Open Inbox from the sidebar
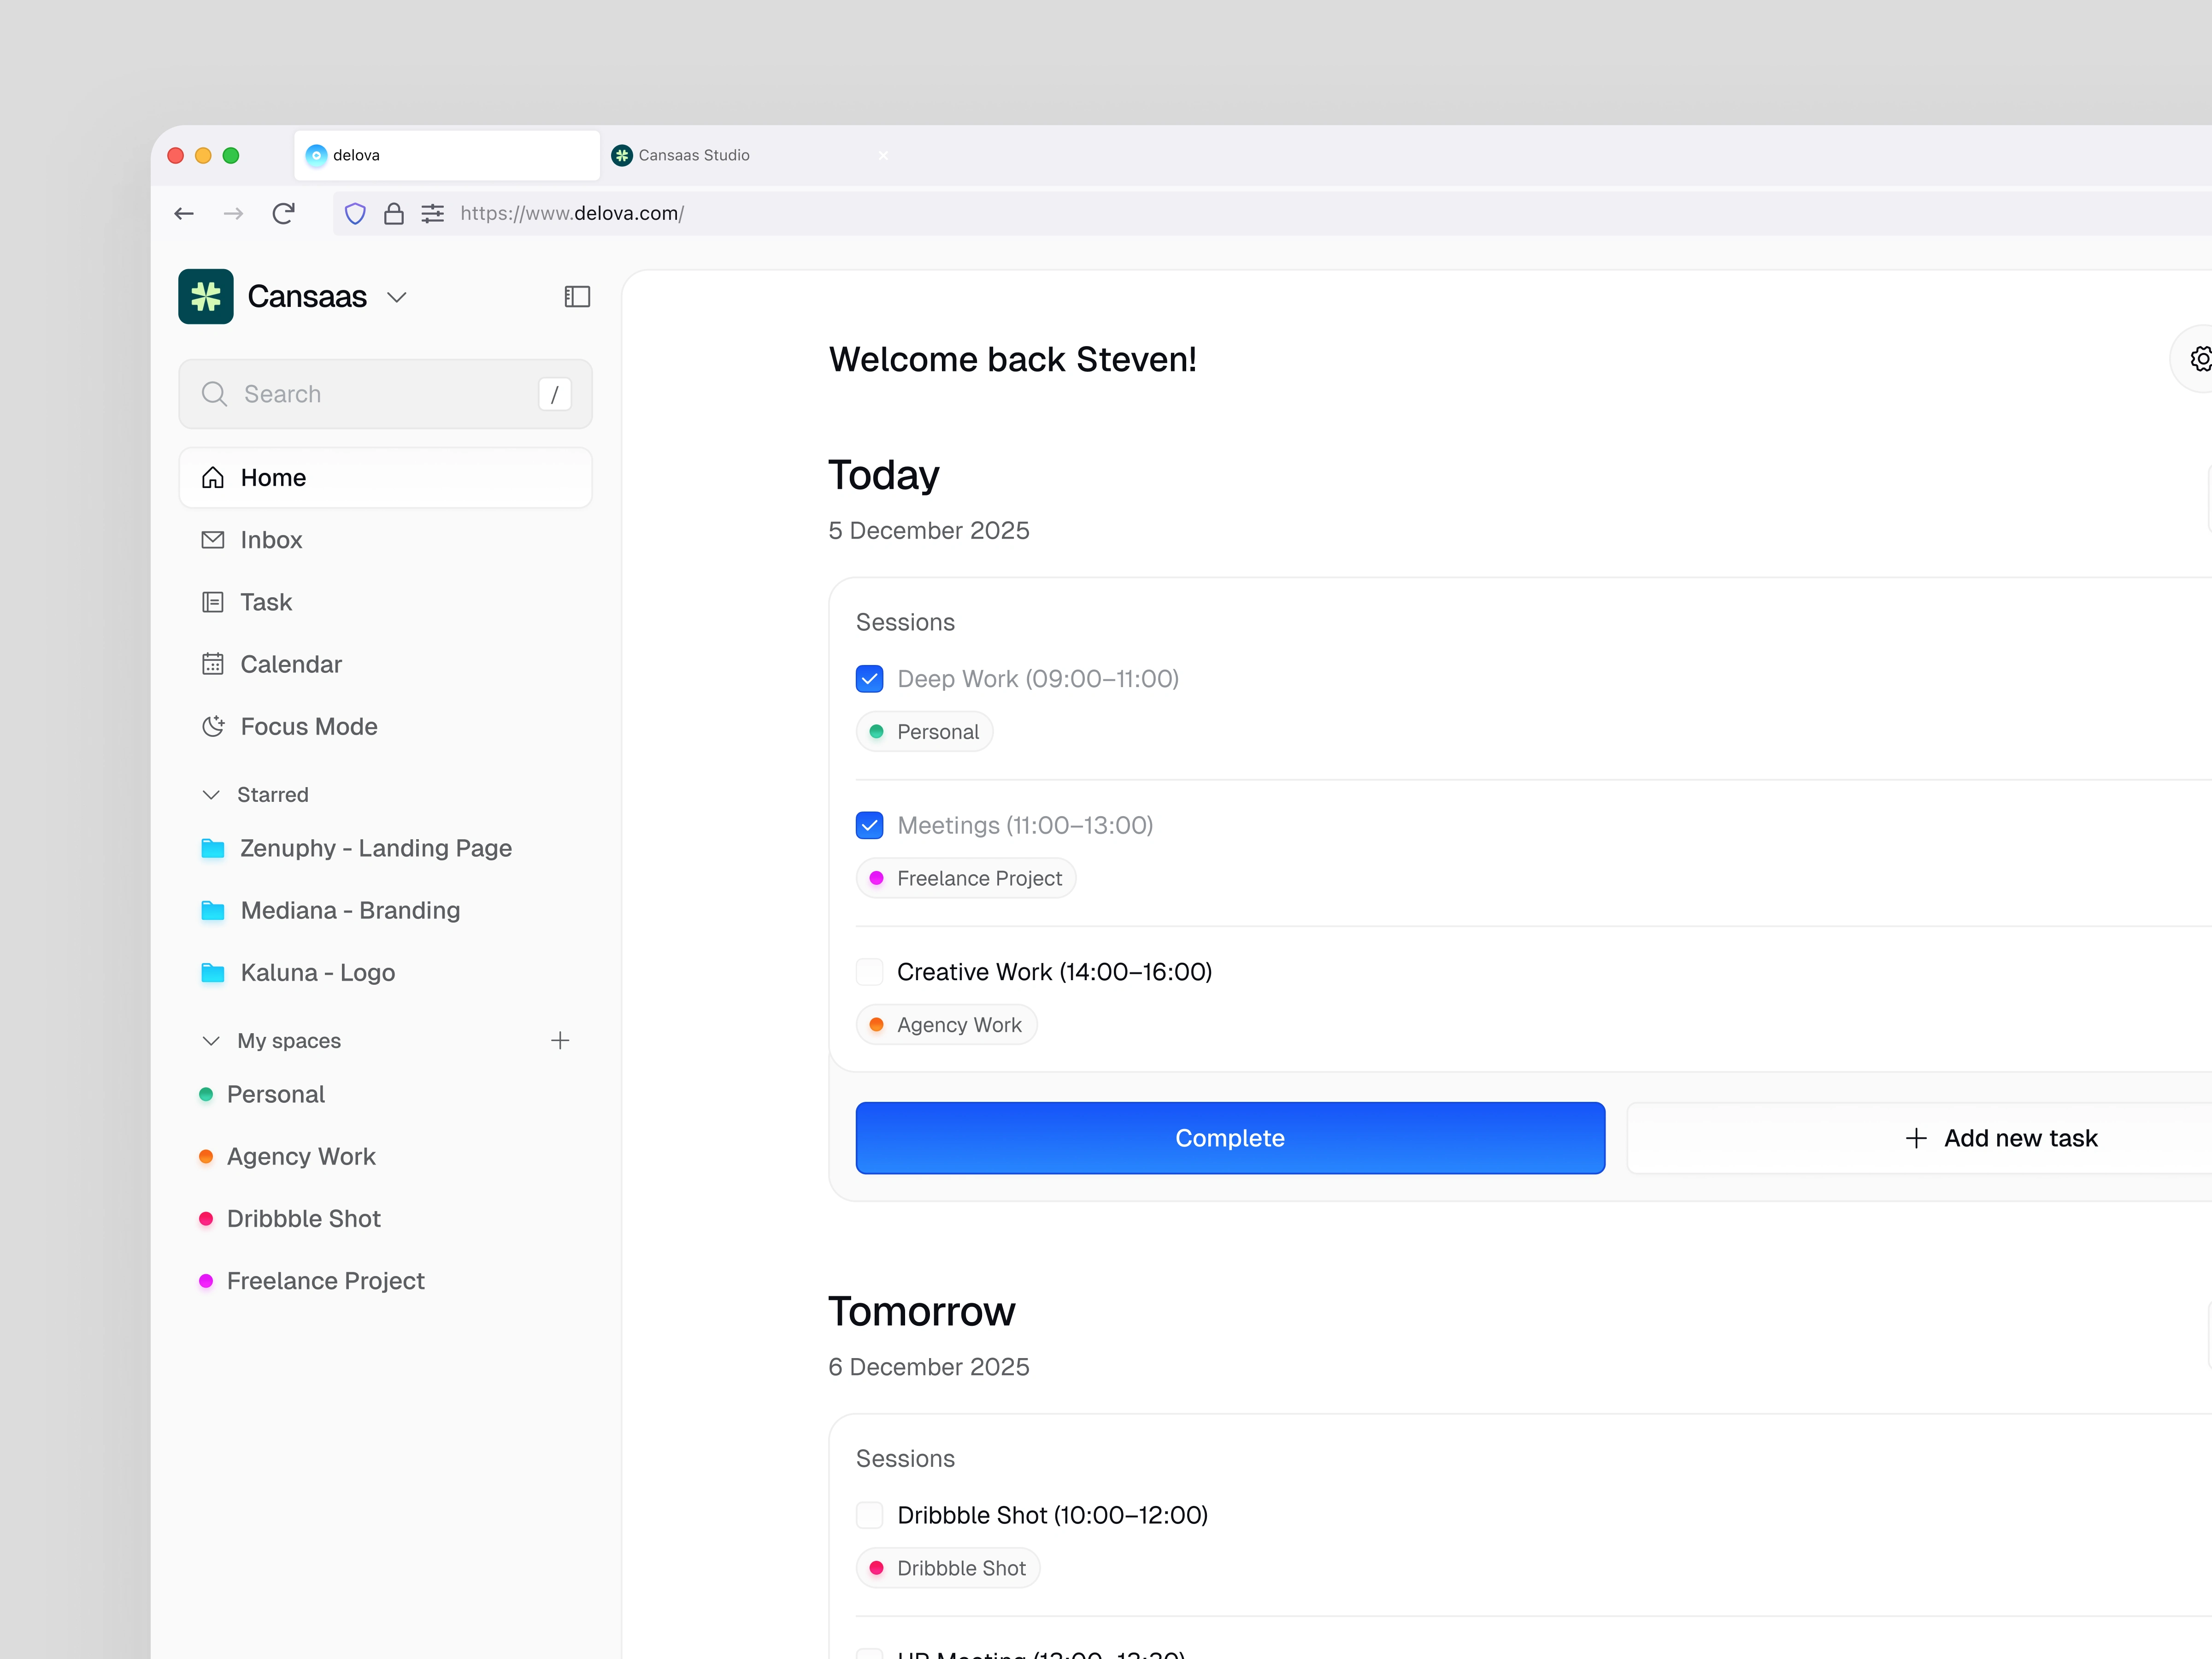 click(x=271, y=540)
